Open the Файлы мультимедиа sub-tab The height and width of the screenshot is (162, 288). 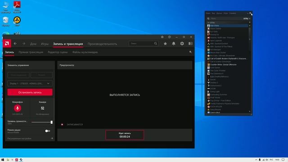pyautogui.click(x=85, y=52)
